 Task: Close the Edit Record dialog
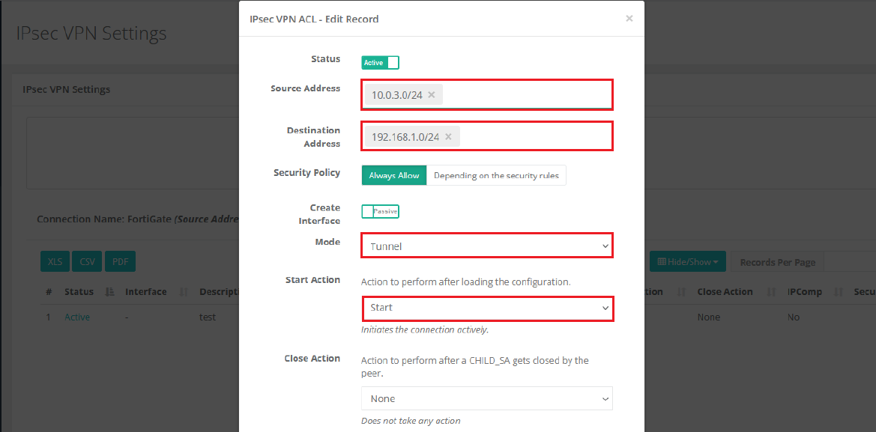629,19
